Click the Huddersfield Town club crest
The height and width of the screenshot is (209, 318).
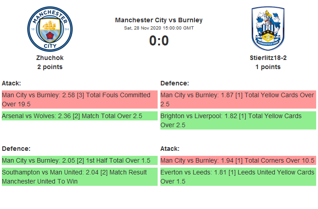click(268, 29)
